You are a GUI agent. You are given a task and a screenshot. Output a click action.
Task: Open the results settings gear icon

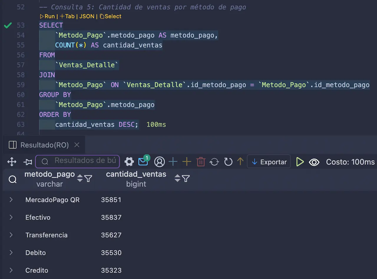pos(129,161)
